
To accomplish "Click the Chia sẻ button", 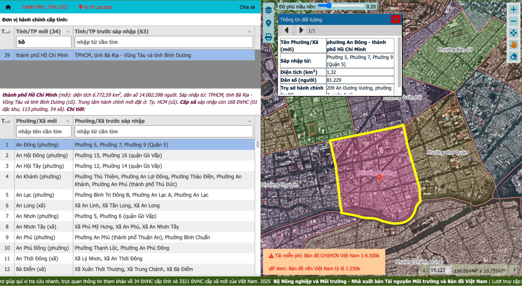I will pyautogui.click(x=247, y=7).
